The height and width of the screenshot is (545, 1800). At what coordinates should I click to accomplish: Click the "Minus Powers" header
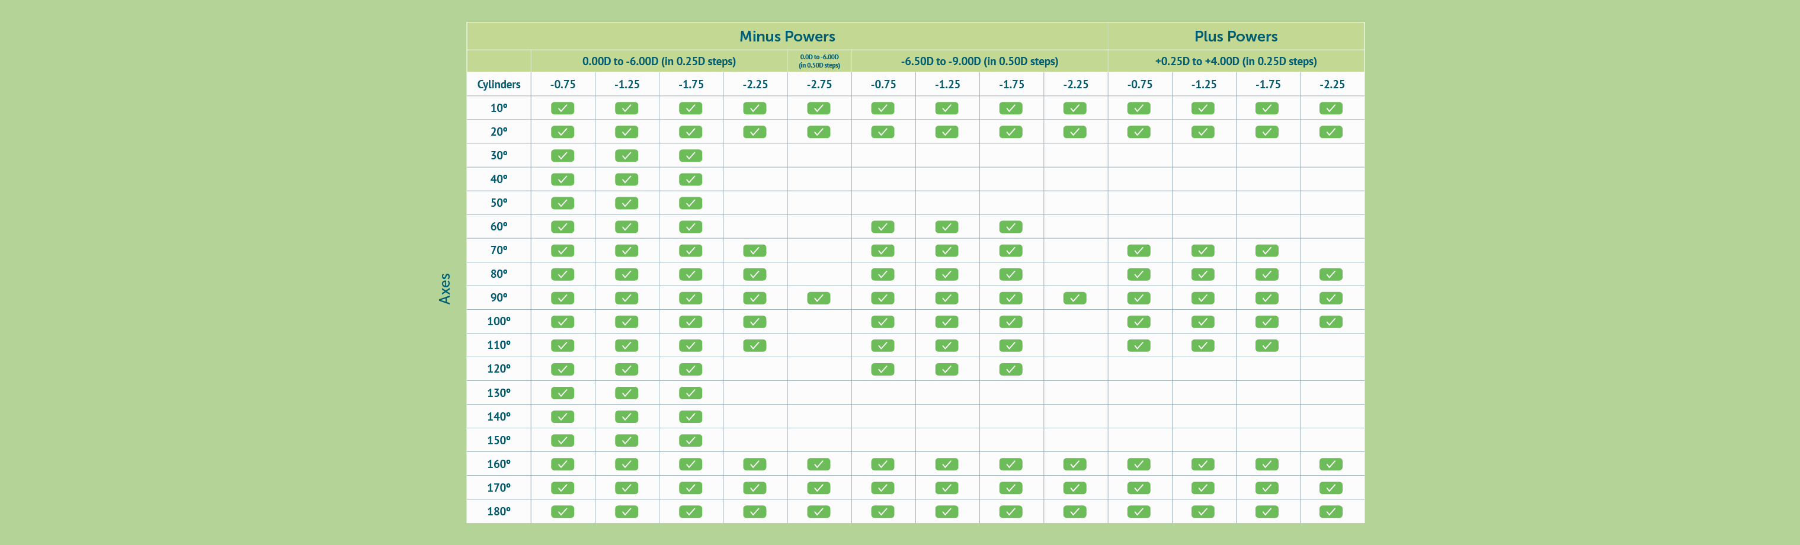point(787,36)
